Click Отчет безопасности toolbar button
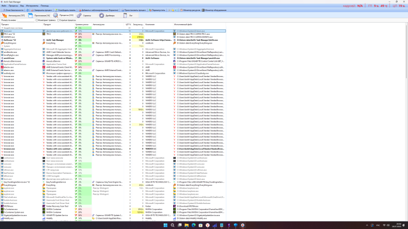 pos(13,10)
